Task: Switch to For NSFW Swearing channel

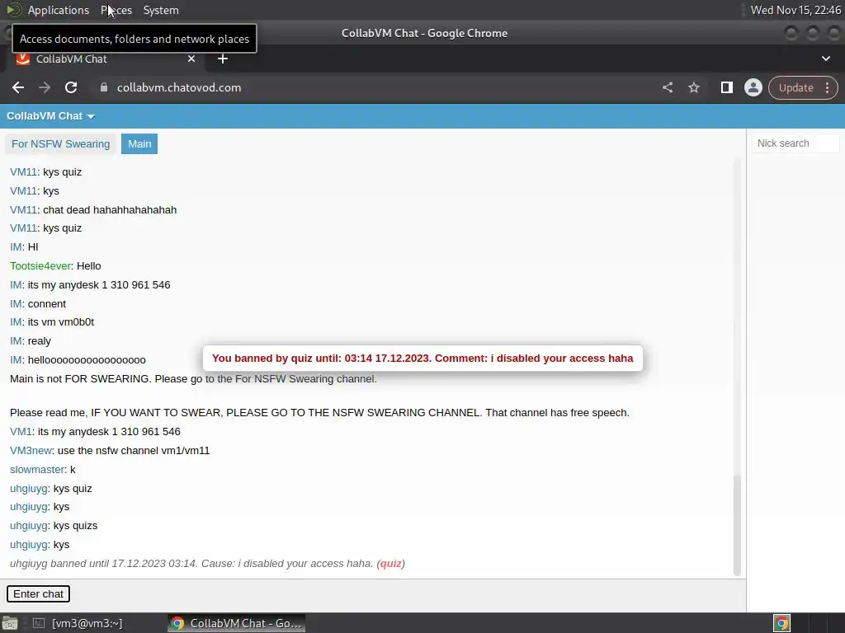Action: coord(61,143)
